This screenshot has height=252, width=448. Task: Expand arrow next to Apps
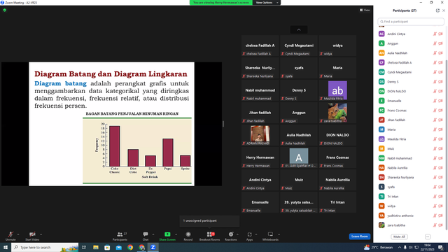(256, 234)
